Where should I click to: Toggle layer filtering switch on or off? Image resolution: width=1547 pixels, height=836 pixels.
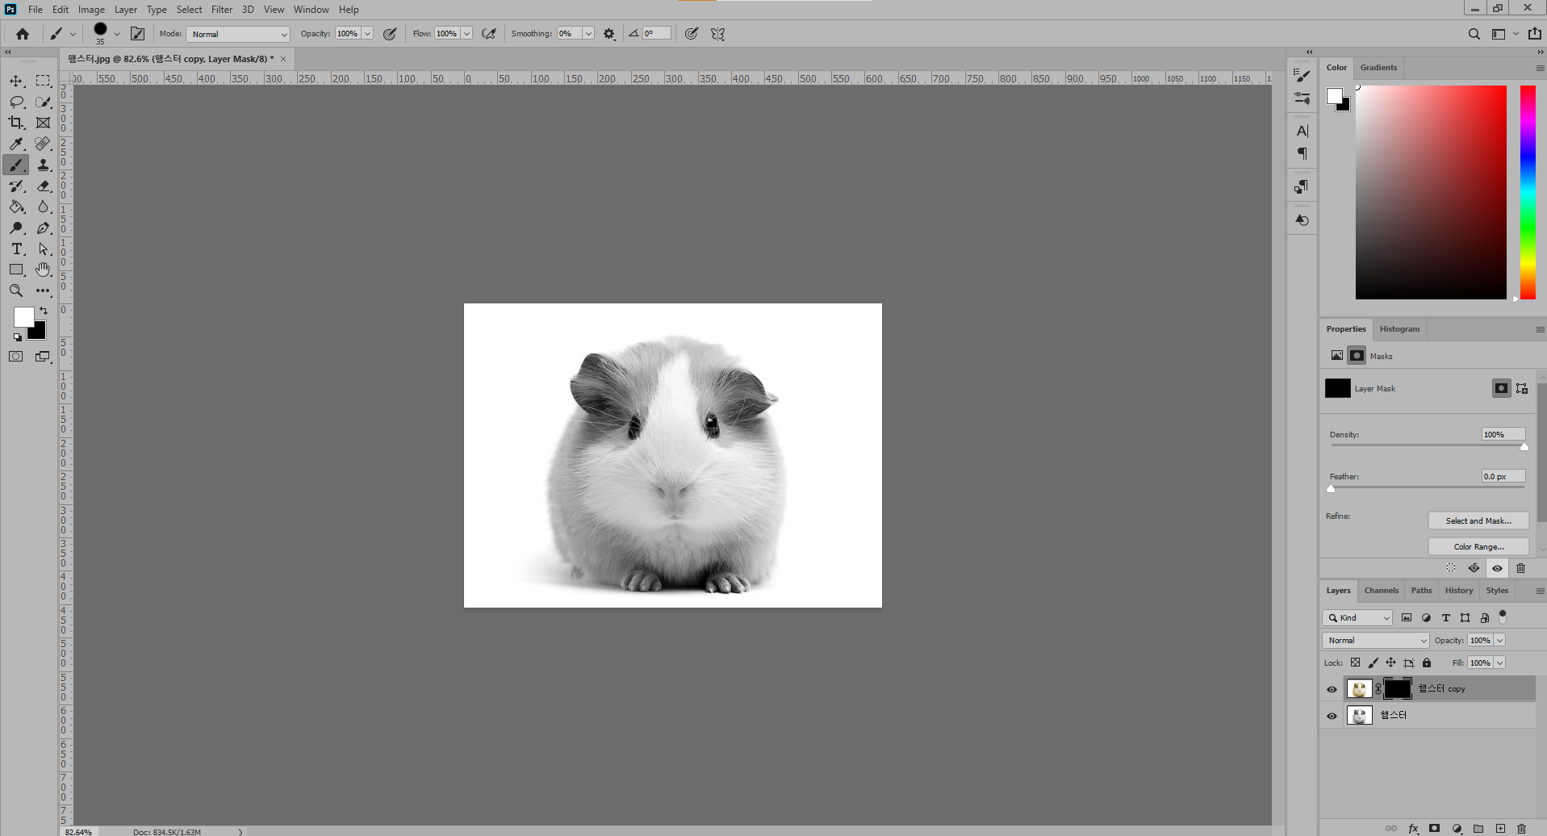[x=1503, y=617]
